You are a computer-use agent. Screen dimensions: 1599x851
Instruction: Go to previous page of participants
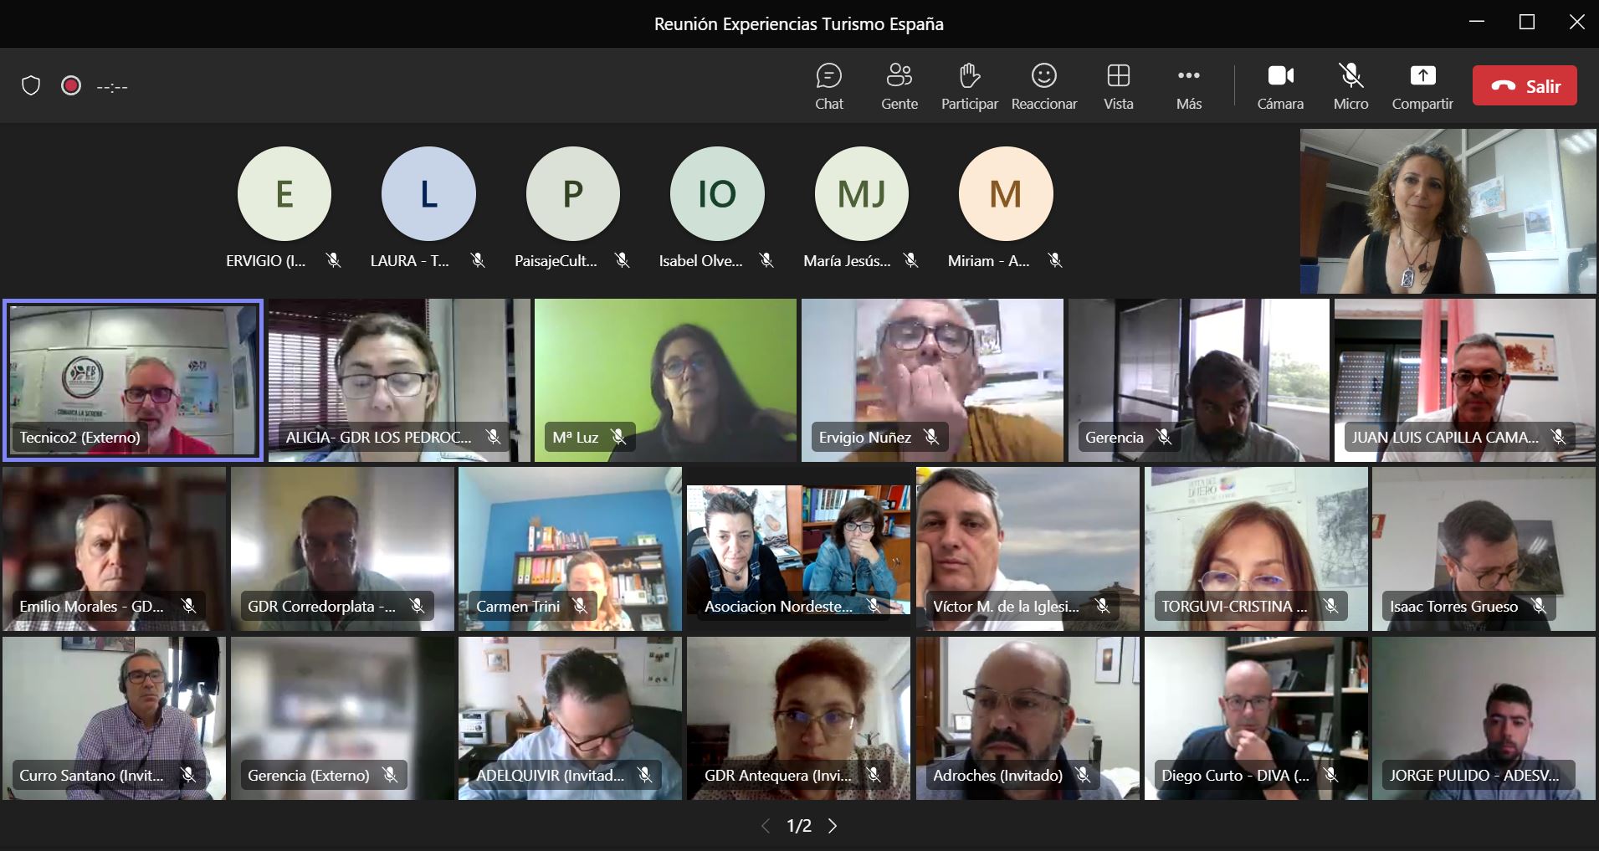point(765,826)
